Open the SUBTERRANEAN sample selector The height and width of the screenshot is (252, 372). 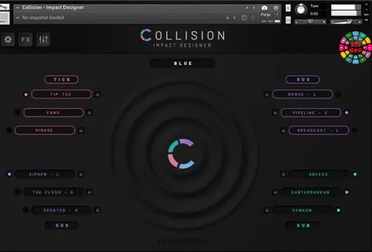click(311, 192)
